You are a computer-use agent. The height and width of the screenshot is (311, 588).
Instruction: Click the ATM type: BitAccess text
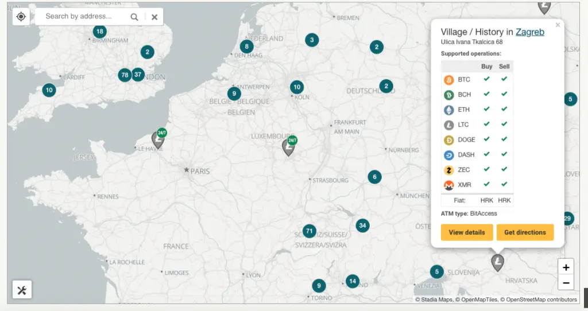point(469,213)
